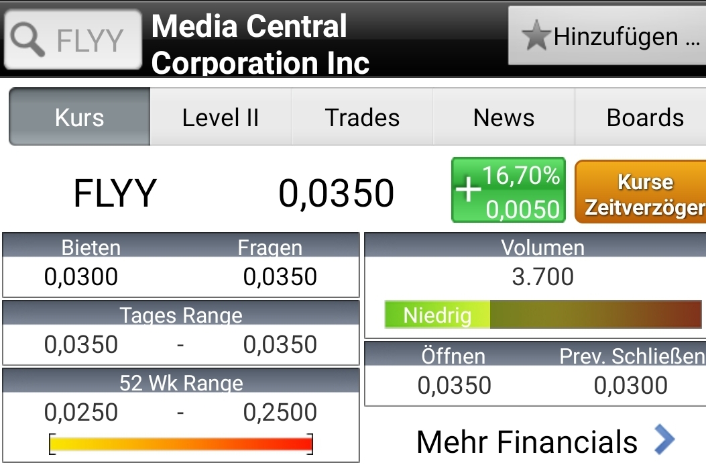Click the star favorite icon
Screen dimensions: 706x471
(x=536, y=36)
